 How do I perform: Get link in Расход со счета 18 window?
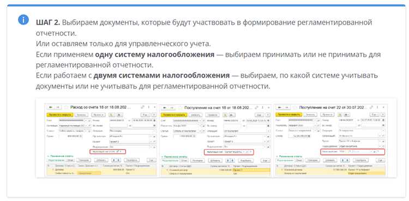[142, 107]
